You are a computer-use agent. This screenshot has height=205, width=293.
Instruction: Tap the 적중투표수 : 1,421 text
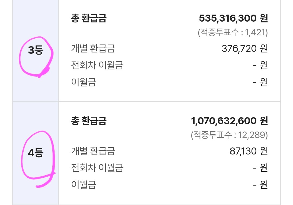tap(233, 32)
